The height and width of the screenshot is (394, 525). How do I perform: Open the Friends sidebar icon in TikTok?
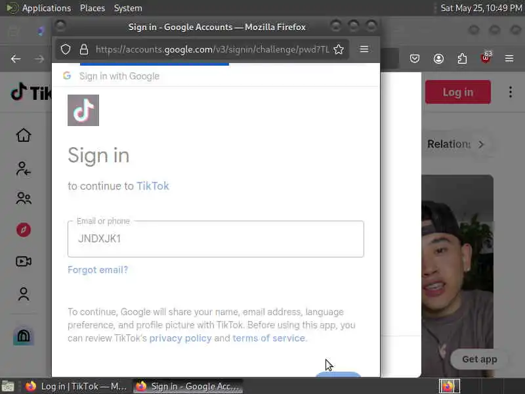24,198
